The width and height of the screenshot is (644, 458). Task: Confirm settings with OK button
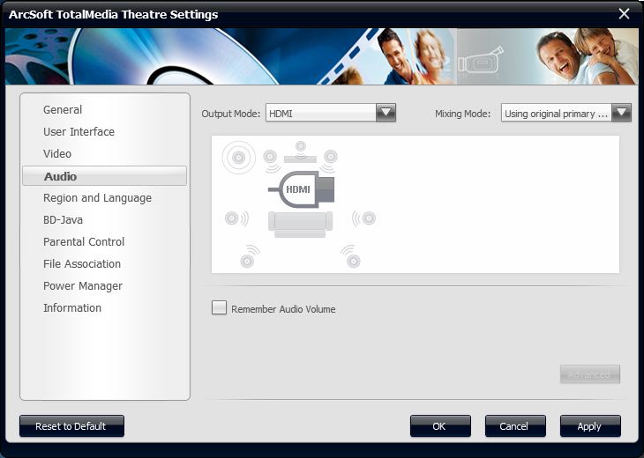[x=440, y=426]
